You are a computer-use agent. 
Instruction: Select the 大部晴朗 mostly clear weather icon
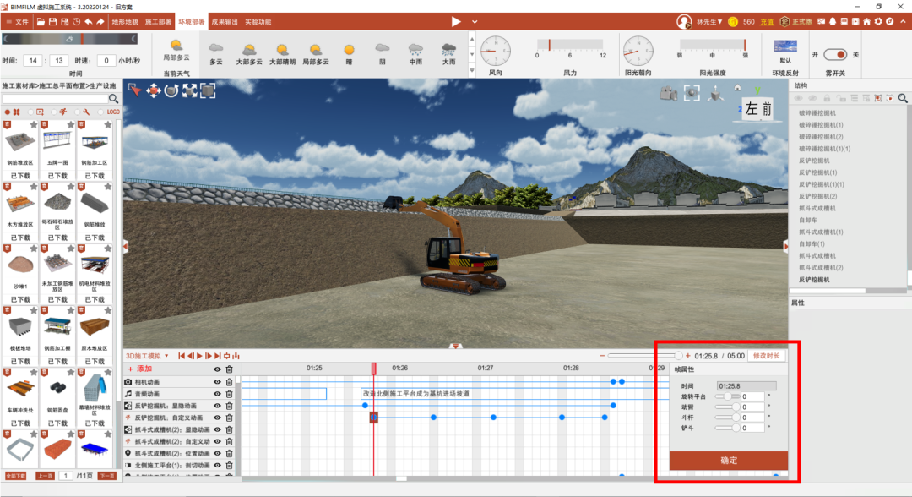click(282, 50)
